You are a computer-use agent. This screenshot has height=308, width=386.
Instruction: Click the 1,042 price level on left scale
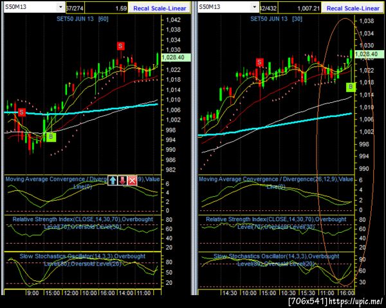tap(173, 20)
